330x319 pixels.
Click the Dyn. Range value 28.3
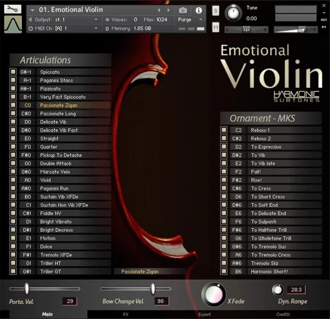[296, 290]
